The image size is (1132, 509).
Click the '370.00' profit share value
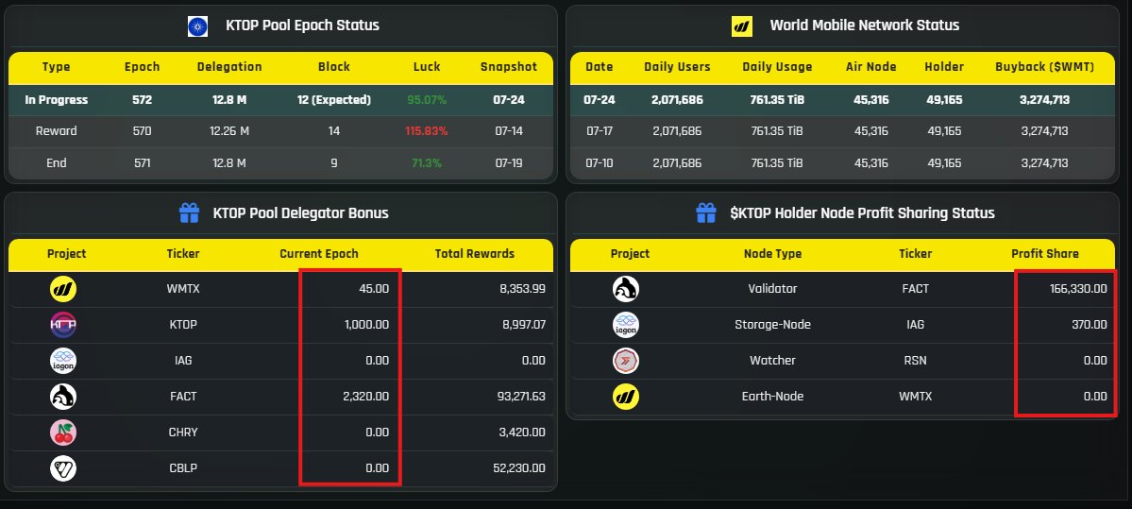pyautogui.click(x=1090, y=325)
